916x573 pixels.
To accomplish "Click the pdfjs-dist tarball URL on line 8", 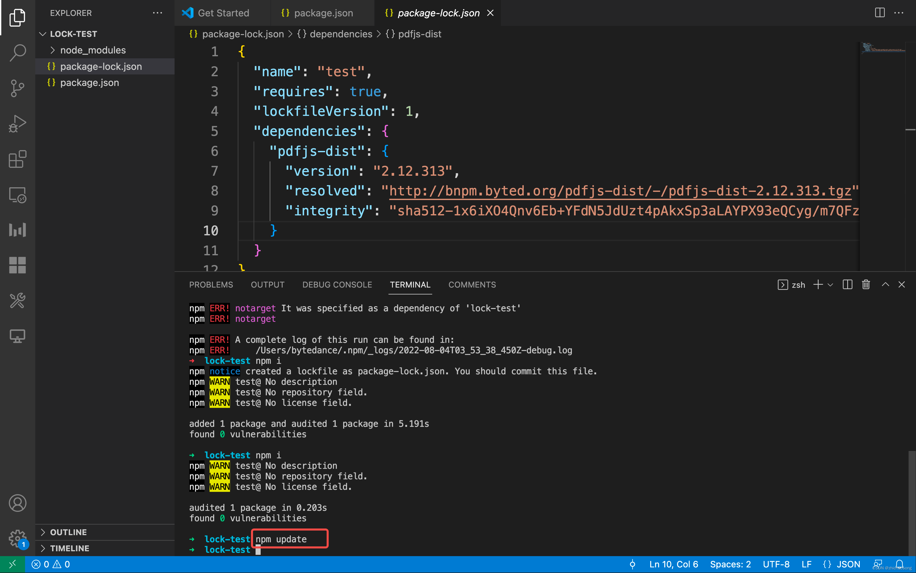I will [x=621, y=191].
